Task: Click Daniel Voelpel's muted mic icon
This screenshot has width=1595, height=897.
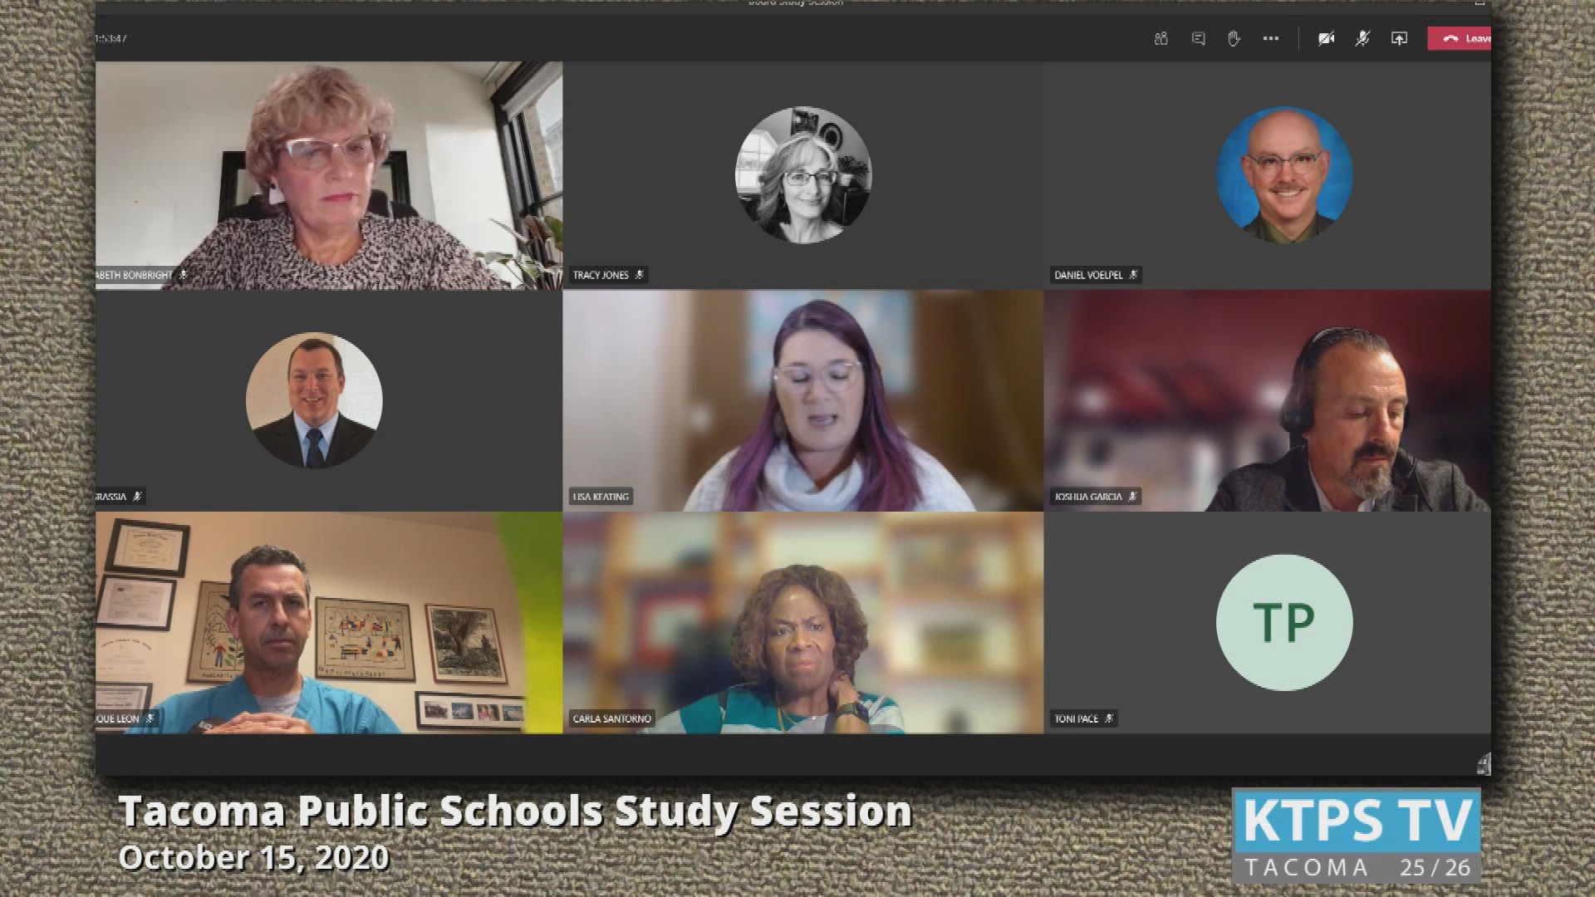Action: coord(1133,275)
